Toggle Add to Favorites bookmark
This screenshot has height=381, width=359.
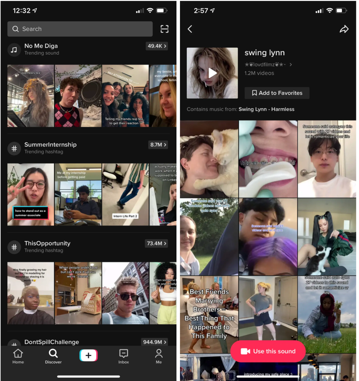(277, 93)
